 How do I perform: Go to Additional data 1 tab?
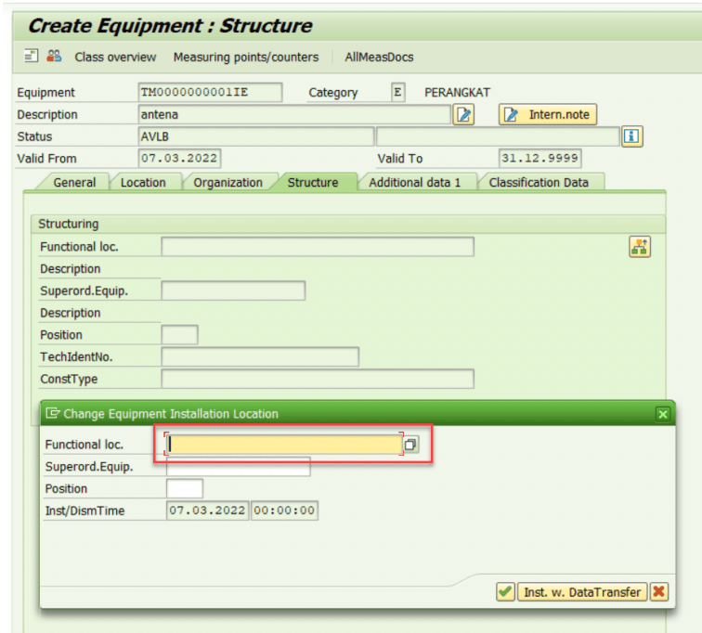coord(414,183)
